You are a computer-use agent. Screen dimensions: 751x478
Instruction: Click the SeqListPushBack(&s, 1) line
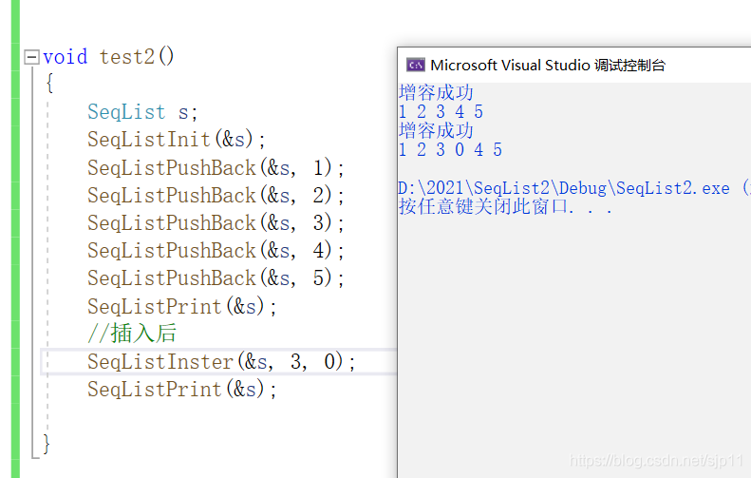[216, 168]
